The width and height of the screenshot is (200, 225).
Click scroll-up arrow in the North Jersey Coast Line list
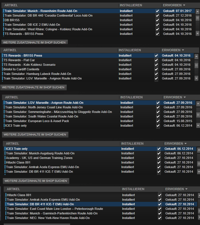coord(198,103)
